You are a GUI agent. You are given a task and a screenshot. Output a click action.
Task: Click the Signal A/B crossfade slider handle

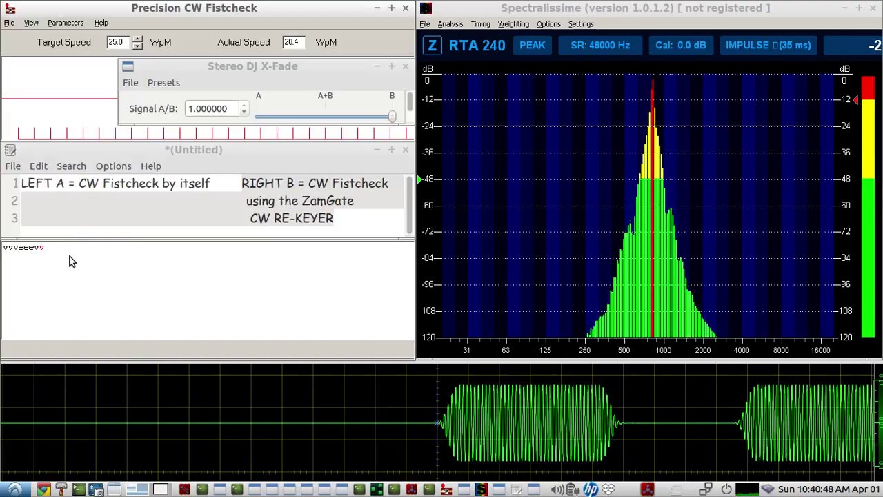tap(392, 116)
